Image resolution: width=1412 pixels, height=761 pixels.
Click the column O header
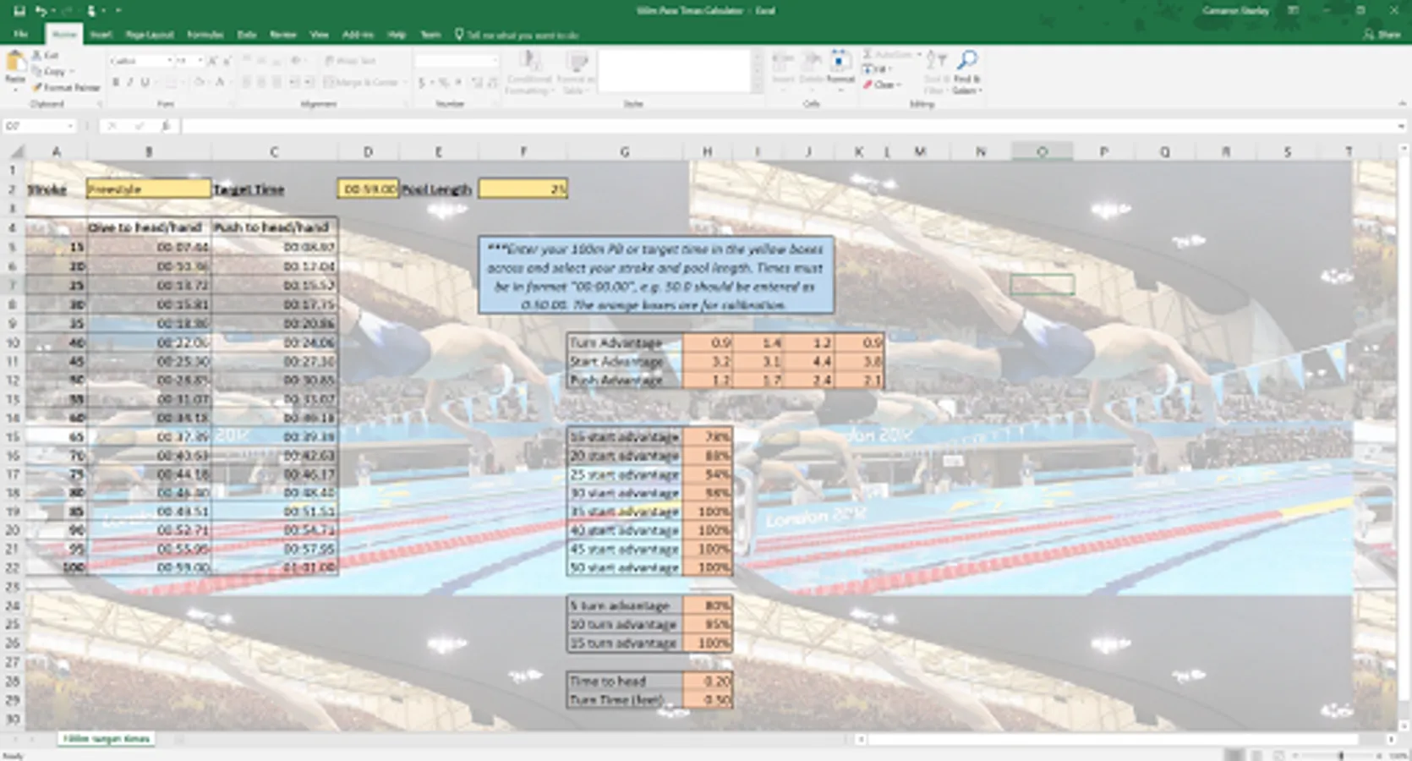(x=1042, y=151)
